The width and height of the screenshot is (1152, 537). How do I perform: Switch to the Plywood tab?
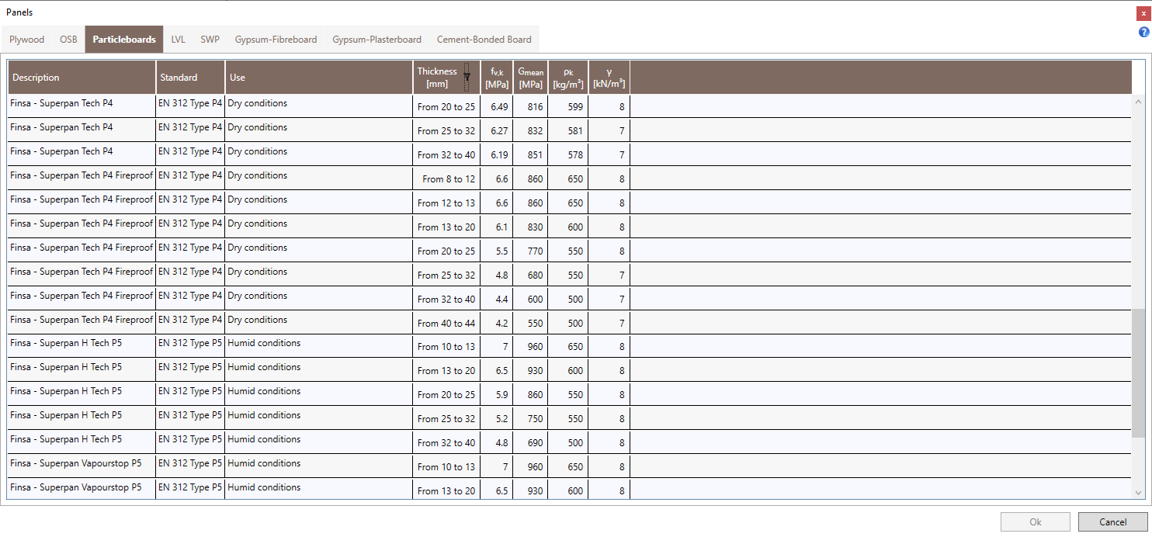(x=27, y=40)
